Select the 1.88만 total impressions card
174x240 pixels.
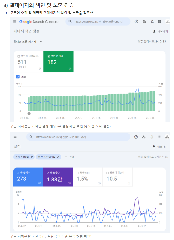pyautogui.click(x=58, y=177)
